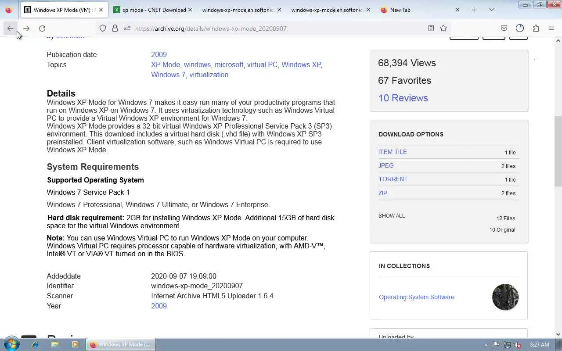Open the 2009 Year link

[x=159, y=306]
